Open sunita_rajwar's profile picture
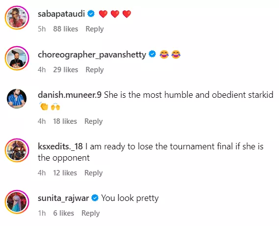This screenshot has width=279, height=226. [17, 202]
